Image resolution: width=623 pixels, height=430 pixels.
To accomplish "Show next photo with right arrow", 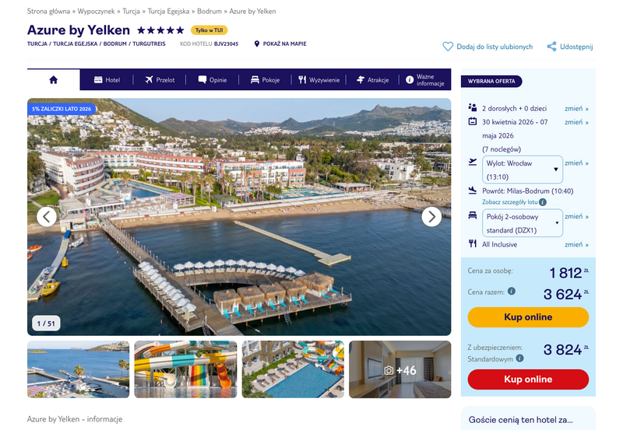I will pos(431,217).
